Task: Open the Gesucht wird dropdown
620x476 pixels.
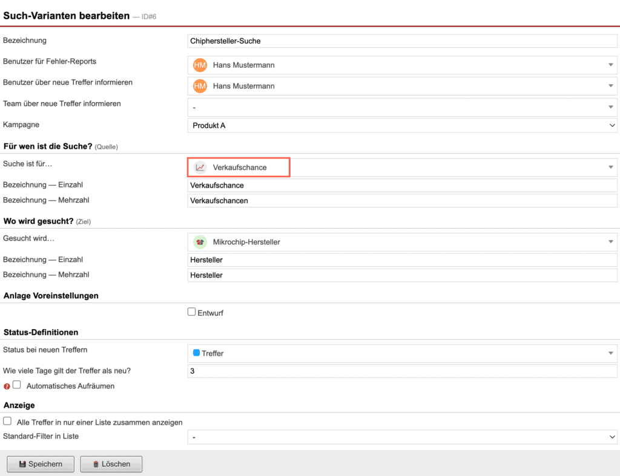Action: tap(611, 241)
